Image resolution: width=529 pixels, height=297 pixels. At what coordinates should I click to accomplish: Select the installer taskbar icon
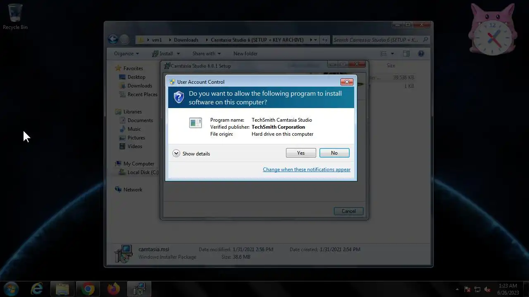139,289
